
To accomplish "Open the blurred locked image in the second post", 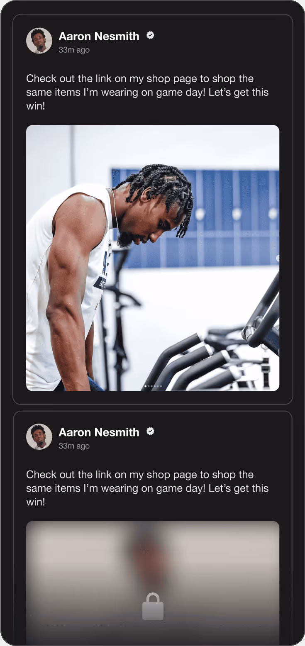I will pyautogui.click(x=153, y=582).
